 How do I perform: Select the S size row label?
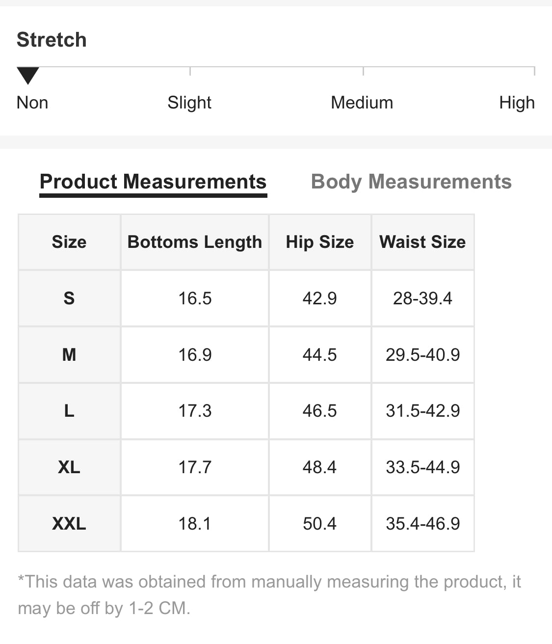click(x=69, y=298)
